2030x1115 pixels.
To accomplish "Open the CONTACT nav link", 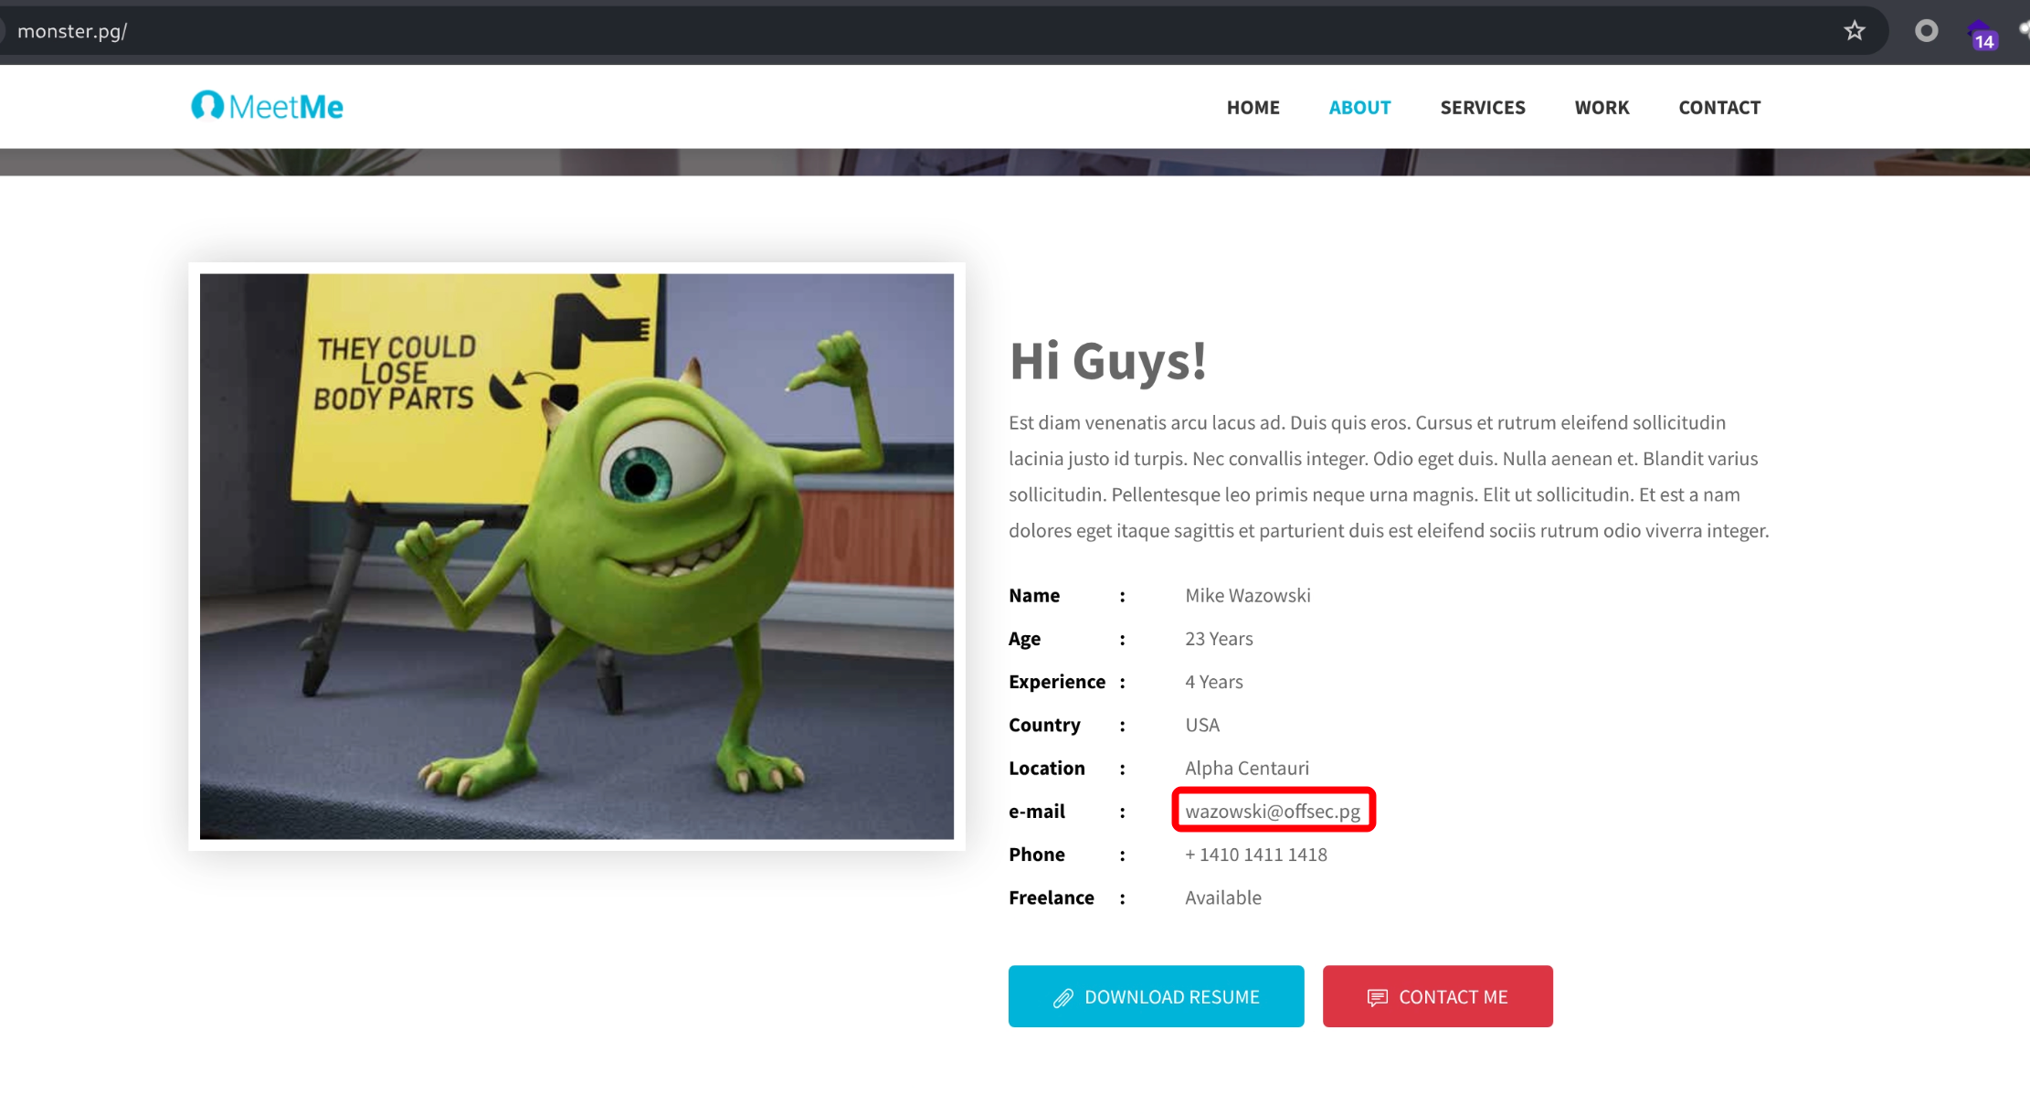I will coord(1718,107).
